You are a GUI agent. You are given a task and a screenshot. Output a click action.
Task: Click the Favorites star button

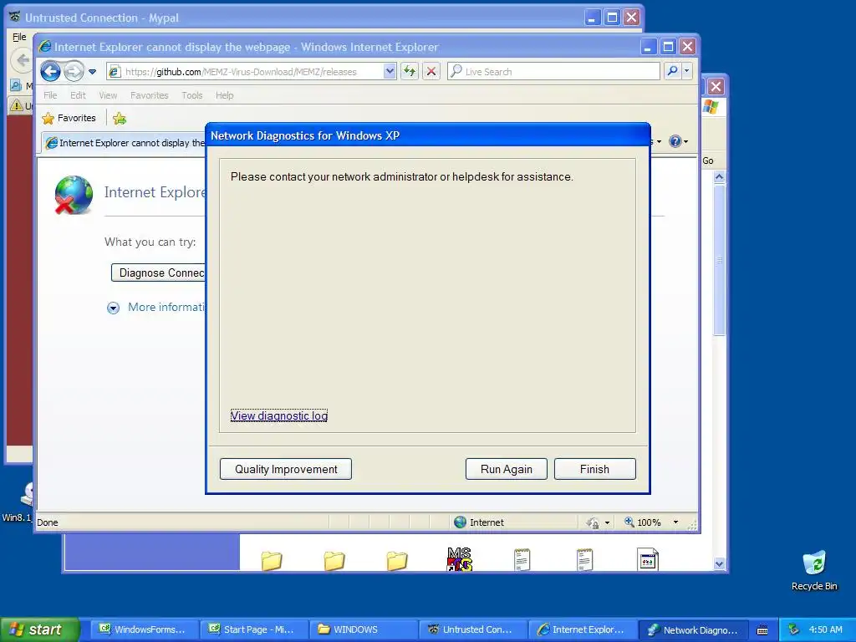[x=69, y=118]
